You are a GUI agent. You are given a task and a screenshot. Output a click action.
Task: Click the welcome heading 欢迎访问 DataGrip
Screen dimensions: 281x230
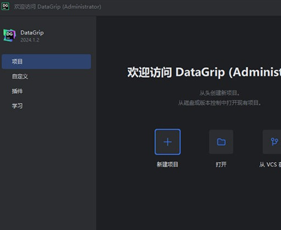[204, 72]
